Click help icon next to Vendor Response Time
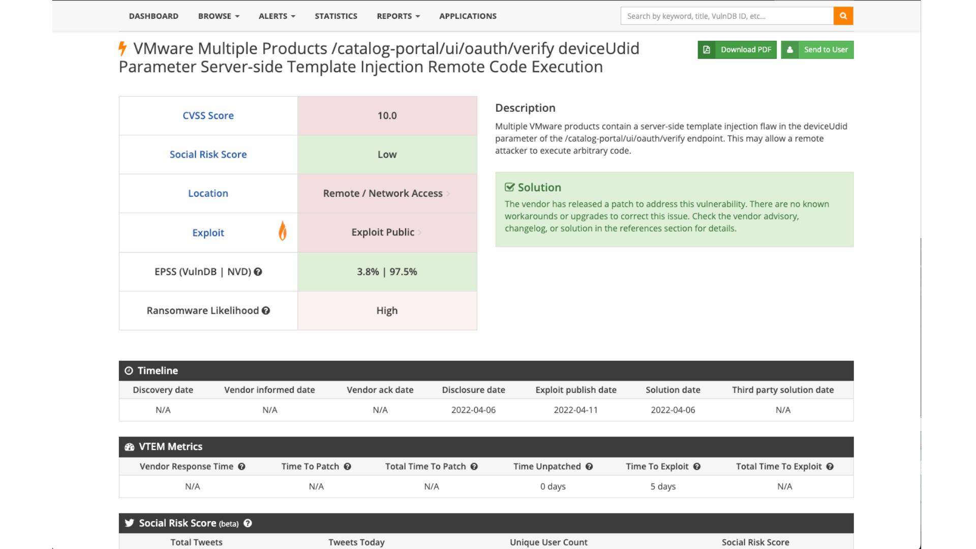 pyautogui.click(x=242, y=467)
